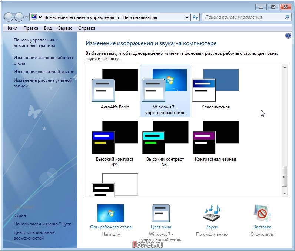The image size is (295, 251).
Task: Click the search magnifier icon
Action: click(287, 17)
